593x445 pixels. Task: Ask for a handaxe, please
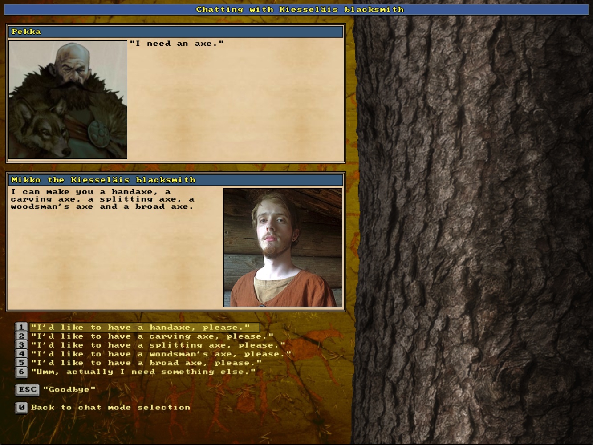144,328
